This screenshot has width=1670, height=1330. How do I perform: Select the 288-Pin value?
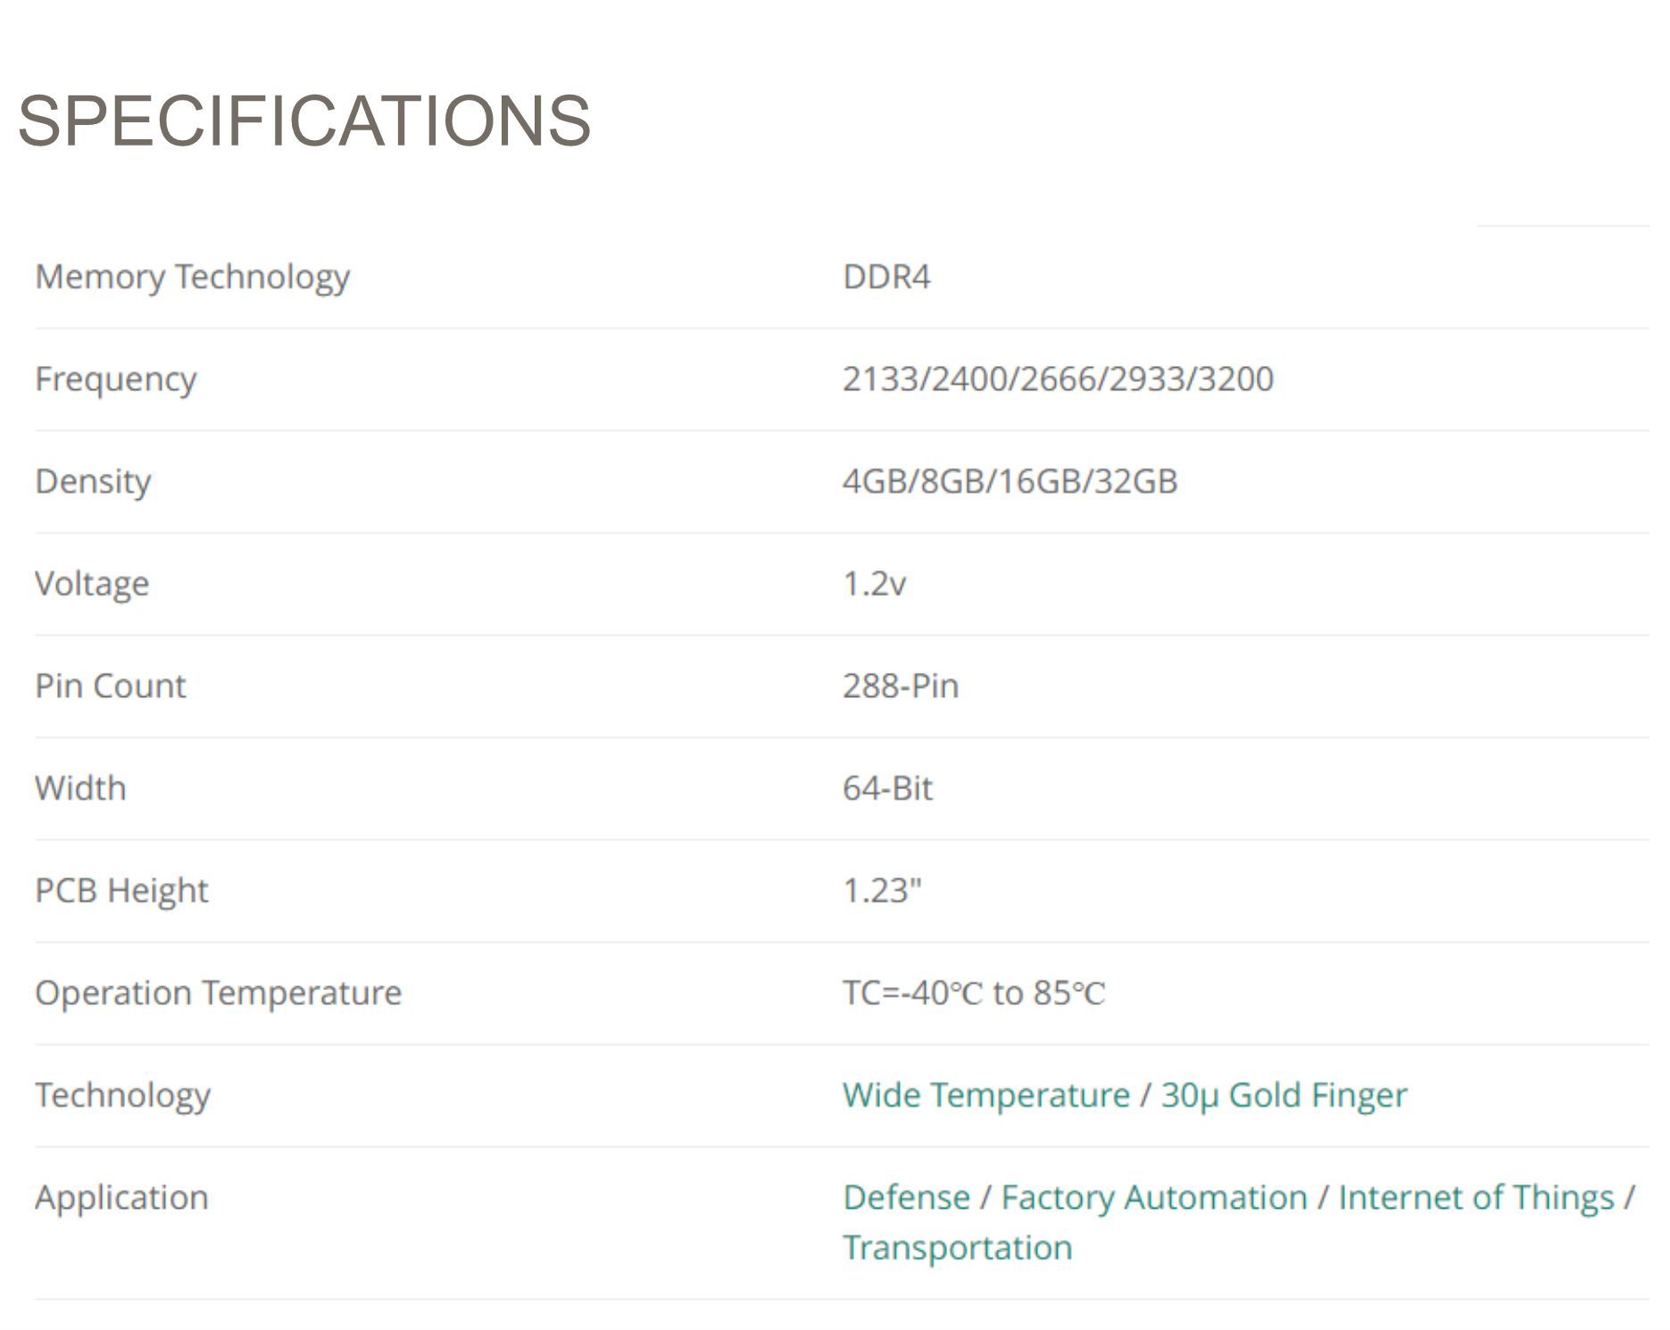pyautogui.click(x=901, y=686)
